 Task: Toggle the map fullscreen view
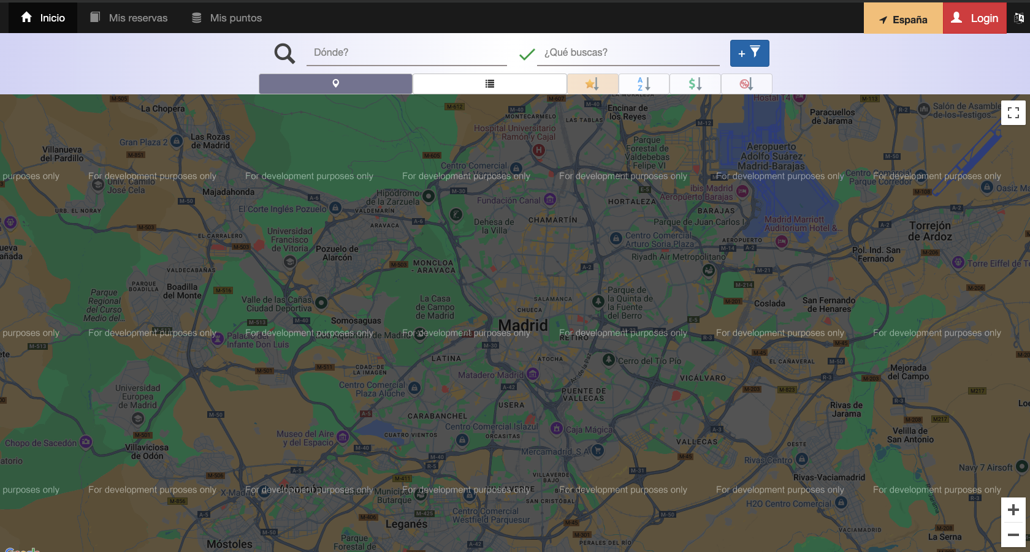(1013, 113)
